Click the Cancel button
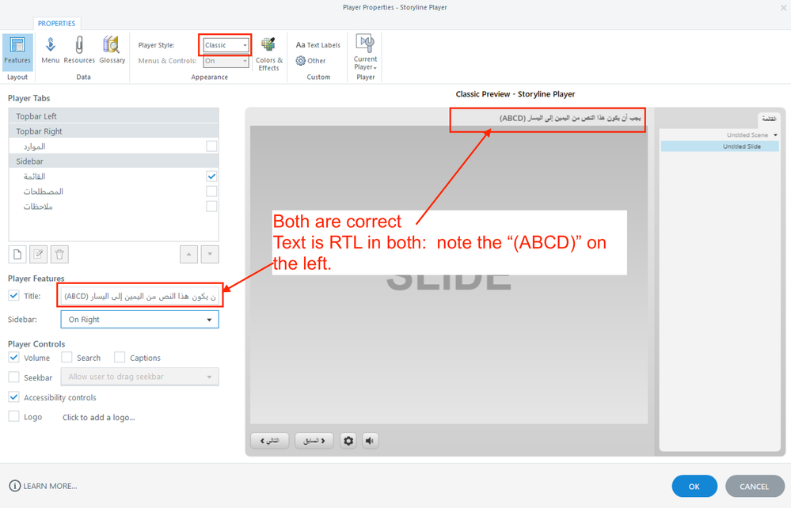 754,487
